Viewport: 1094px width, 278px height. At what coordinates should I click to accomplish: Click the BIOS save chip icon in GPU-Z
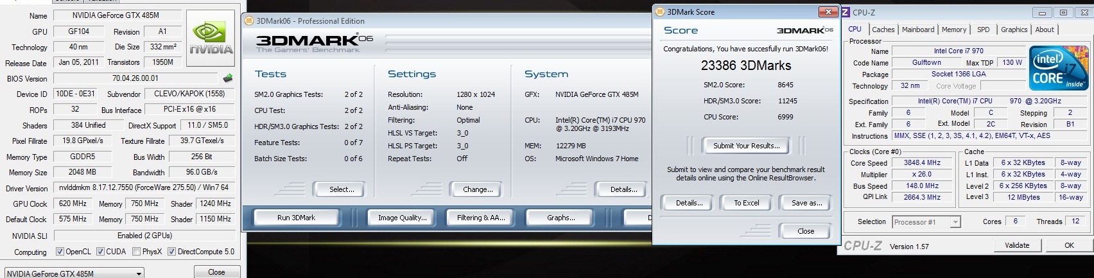228,78
